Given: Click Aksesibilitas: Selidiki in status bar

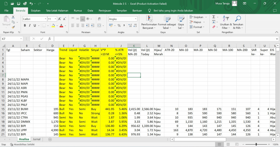Looking at the screenshot, I should pyautogui.click(x=22, y=144).
